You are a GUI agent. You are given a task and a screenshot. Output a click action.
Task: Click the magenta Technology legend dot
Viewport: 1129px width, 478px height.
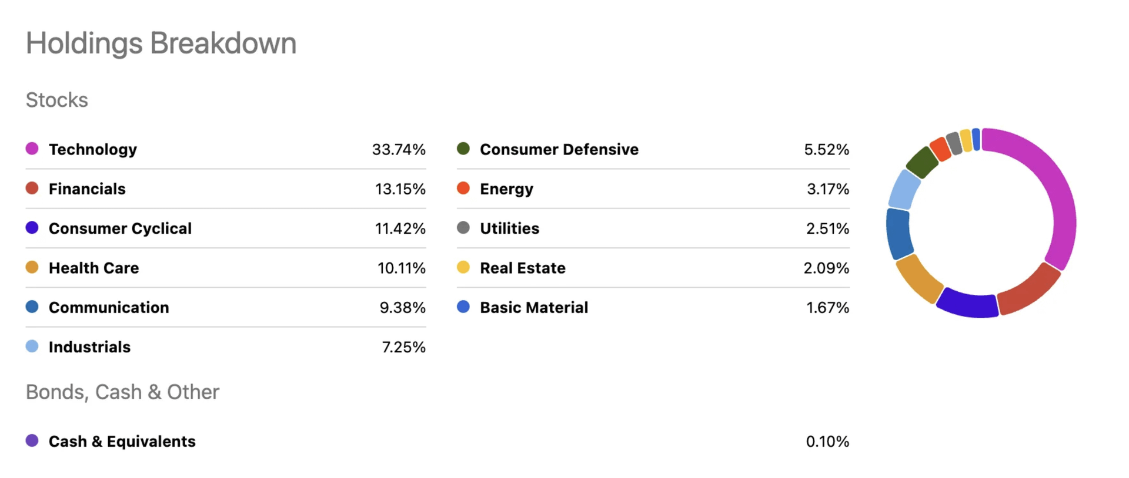pos(32,149)
